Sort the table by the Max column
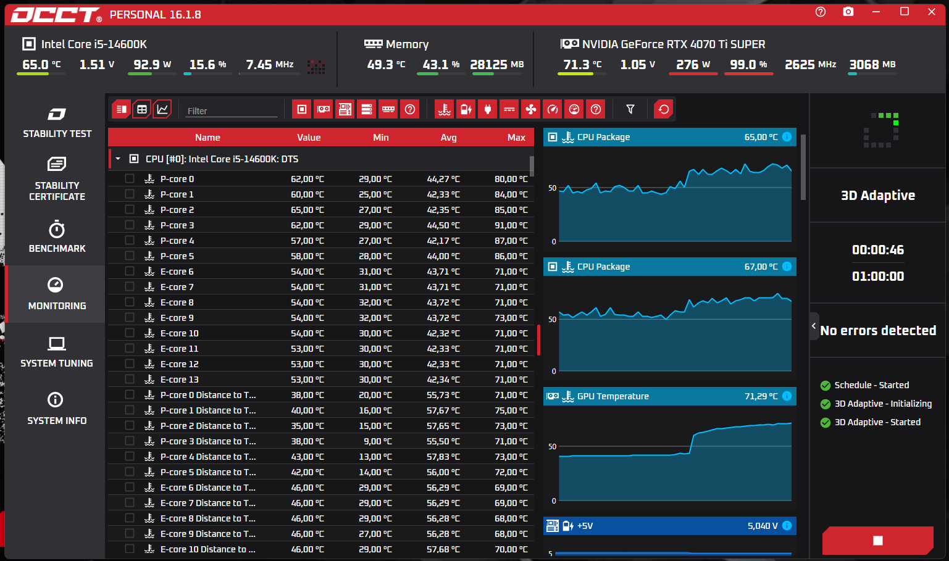Screen dimensions: 949x561 click(516, 137)
